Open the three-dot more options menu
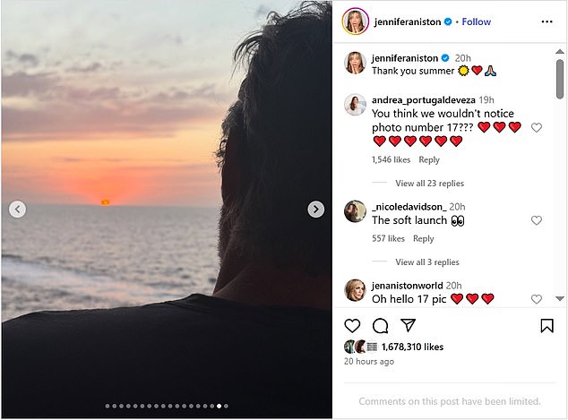The width and height of the screenshot is (568, 420). [546, 21]
